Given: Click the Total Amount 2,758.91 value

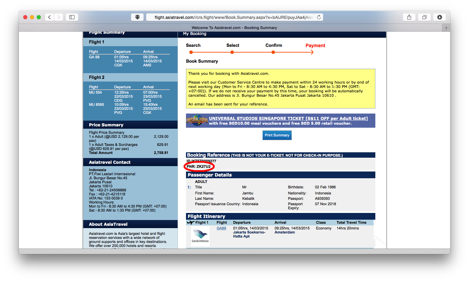Looking at the screenshot, I should tap(161, 153).
